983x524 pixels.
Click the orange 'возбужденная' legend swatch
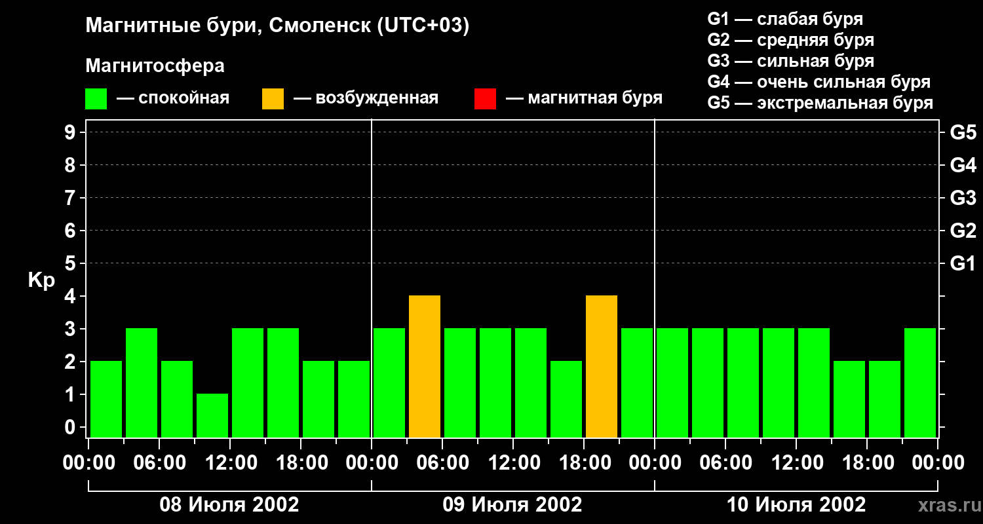tap(273, 99)
